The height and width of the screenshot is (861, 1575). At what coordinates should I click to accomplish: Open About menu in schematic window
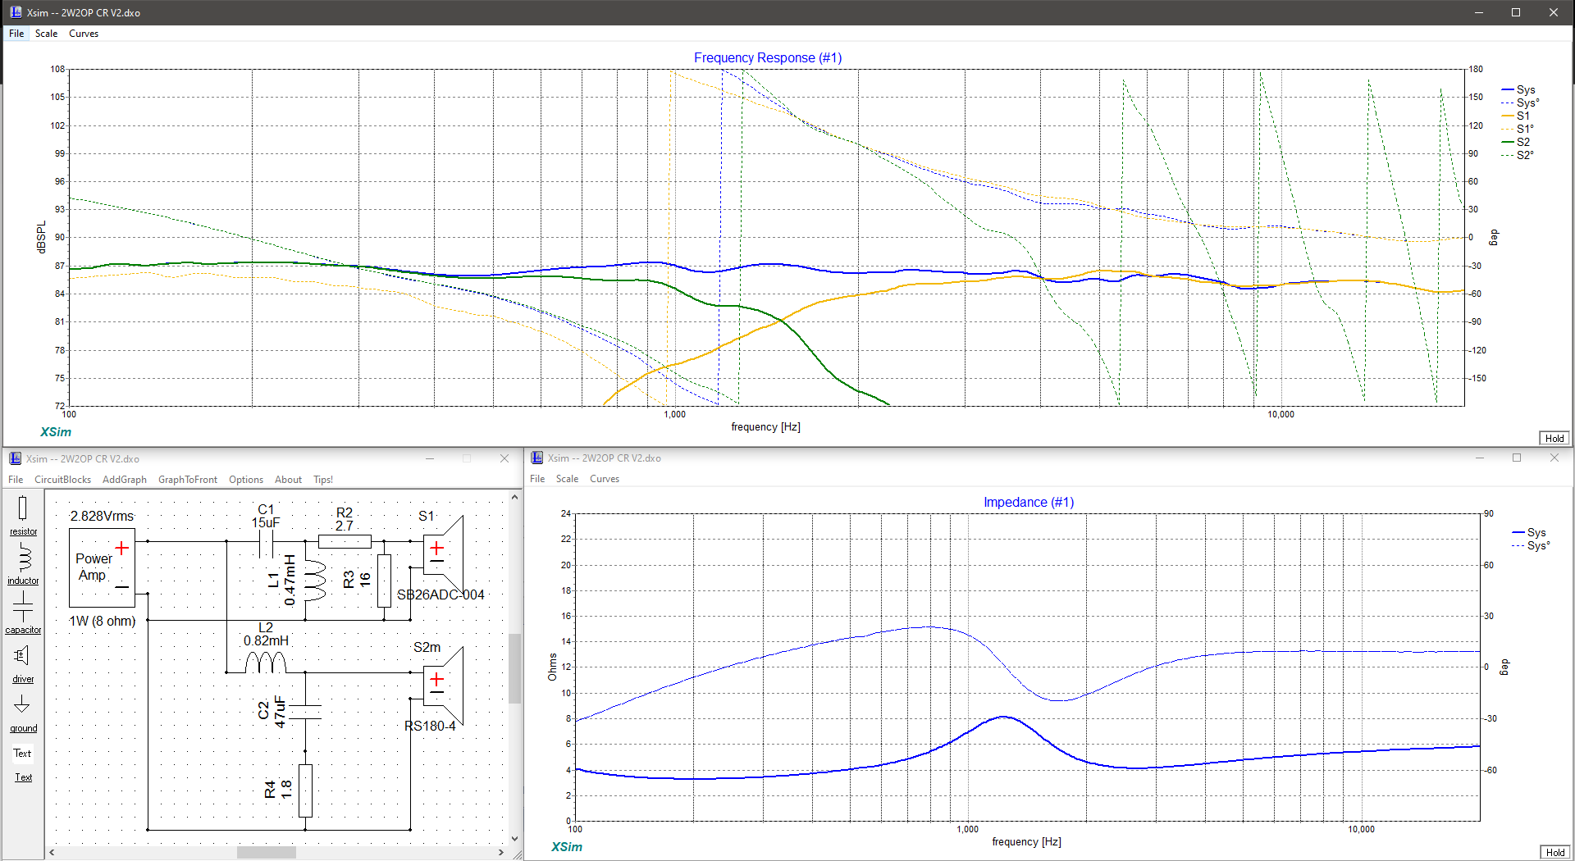(288, 480)
